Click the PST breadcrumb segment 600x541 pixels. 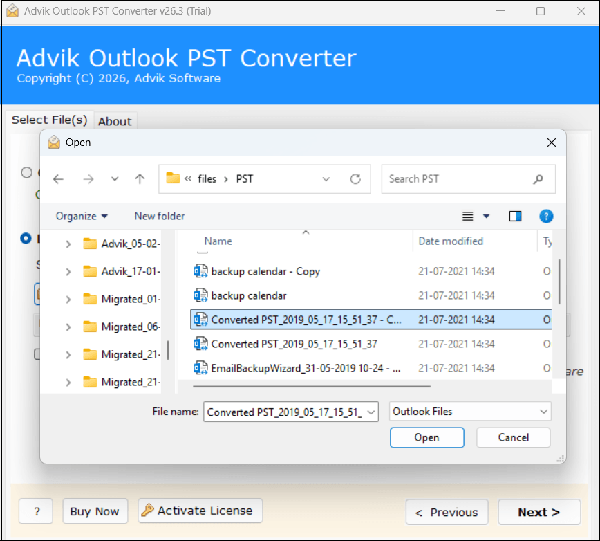click(x=245, y=178)
